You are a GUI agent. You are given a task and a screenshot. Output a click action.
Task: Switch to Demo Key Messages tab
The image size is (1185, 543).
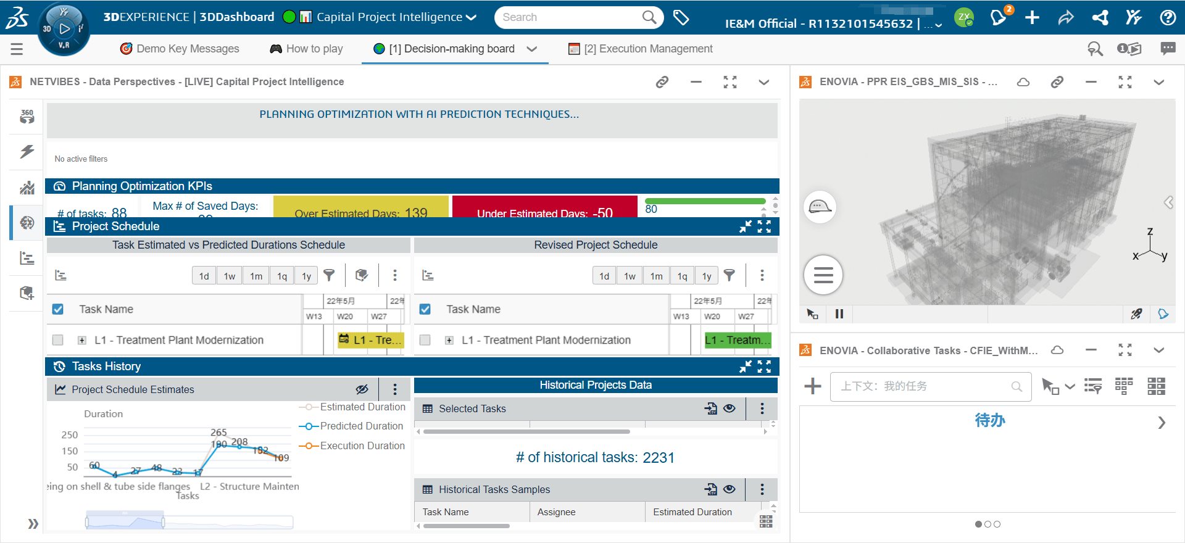pyautogui.click(x=180, y=49)
